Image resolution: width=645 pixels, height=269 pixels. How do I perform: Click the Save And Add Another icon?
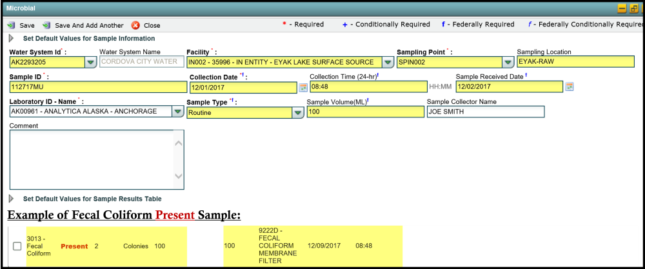point(46,26)
